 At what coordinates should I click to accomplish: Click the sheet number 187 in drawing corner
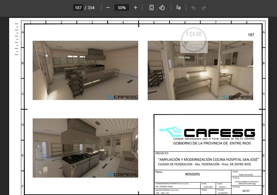coord(251,35)
